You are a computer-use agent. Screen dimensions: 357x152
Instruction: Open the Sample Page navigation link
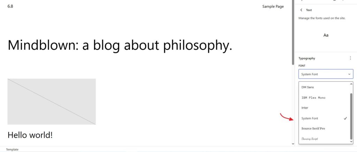pos(273,7)
